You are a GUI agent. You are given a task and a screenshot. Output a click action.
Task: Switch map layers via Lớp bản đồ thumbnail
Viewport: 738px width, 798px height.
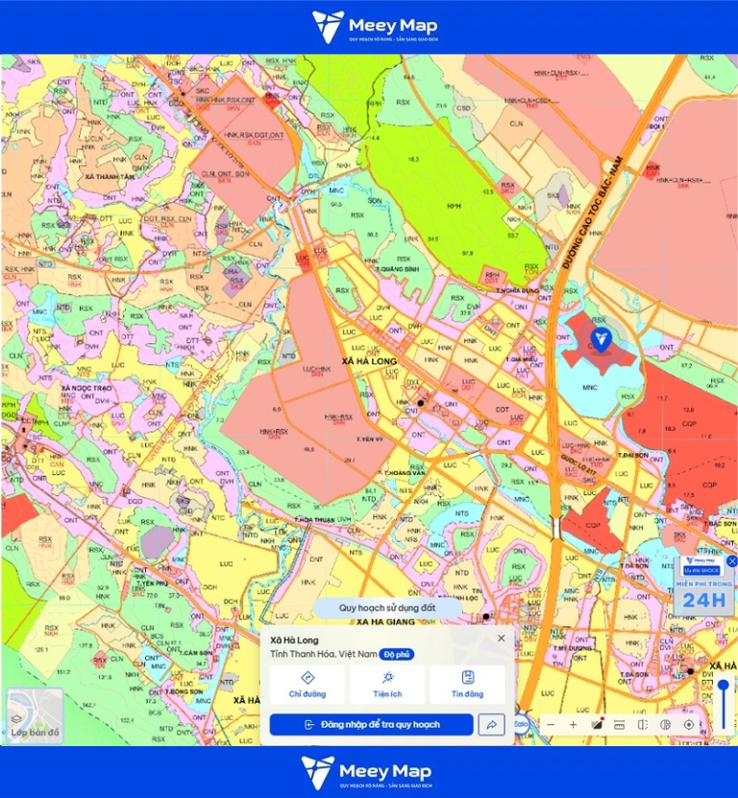pos(36,714)
